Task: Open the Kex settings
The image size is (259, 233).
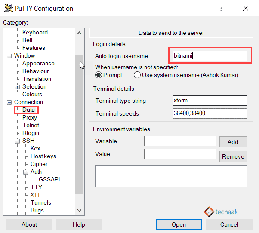Action: click(35, 148)
